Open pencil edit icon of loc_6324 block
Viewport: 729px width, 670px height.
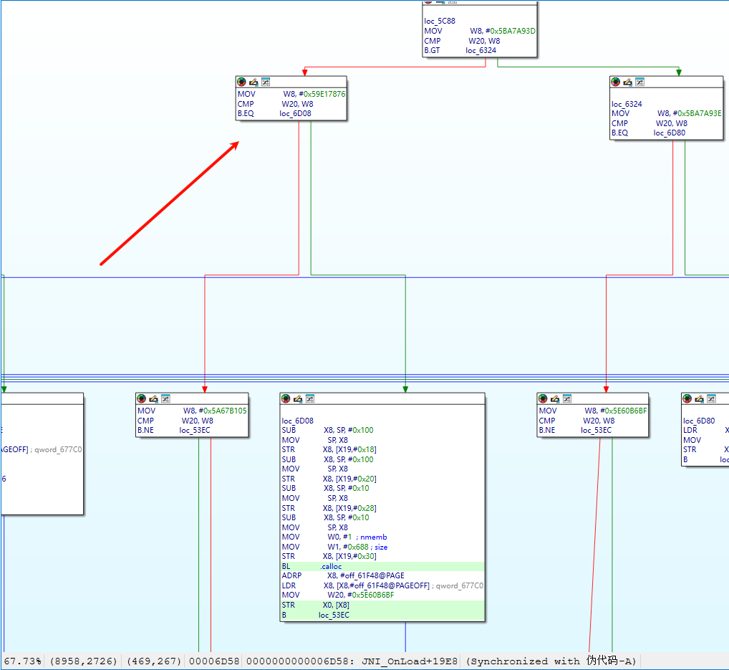tap(627, 82)
